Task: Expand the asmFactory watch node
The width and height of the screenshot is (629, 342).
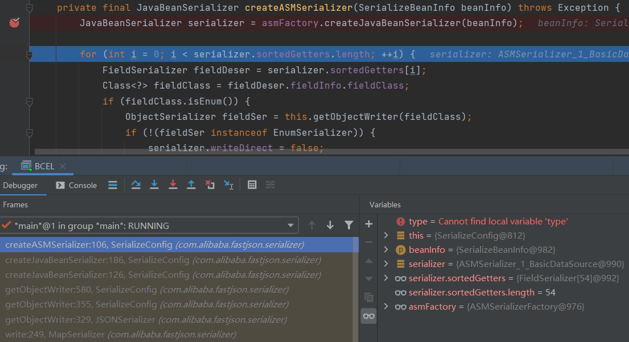Action: [386, 307]
